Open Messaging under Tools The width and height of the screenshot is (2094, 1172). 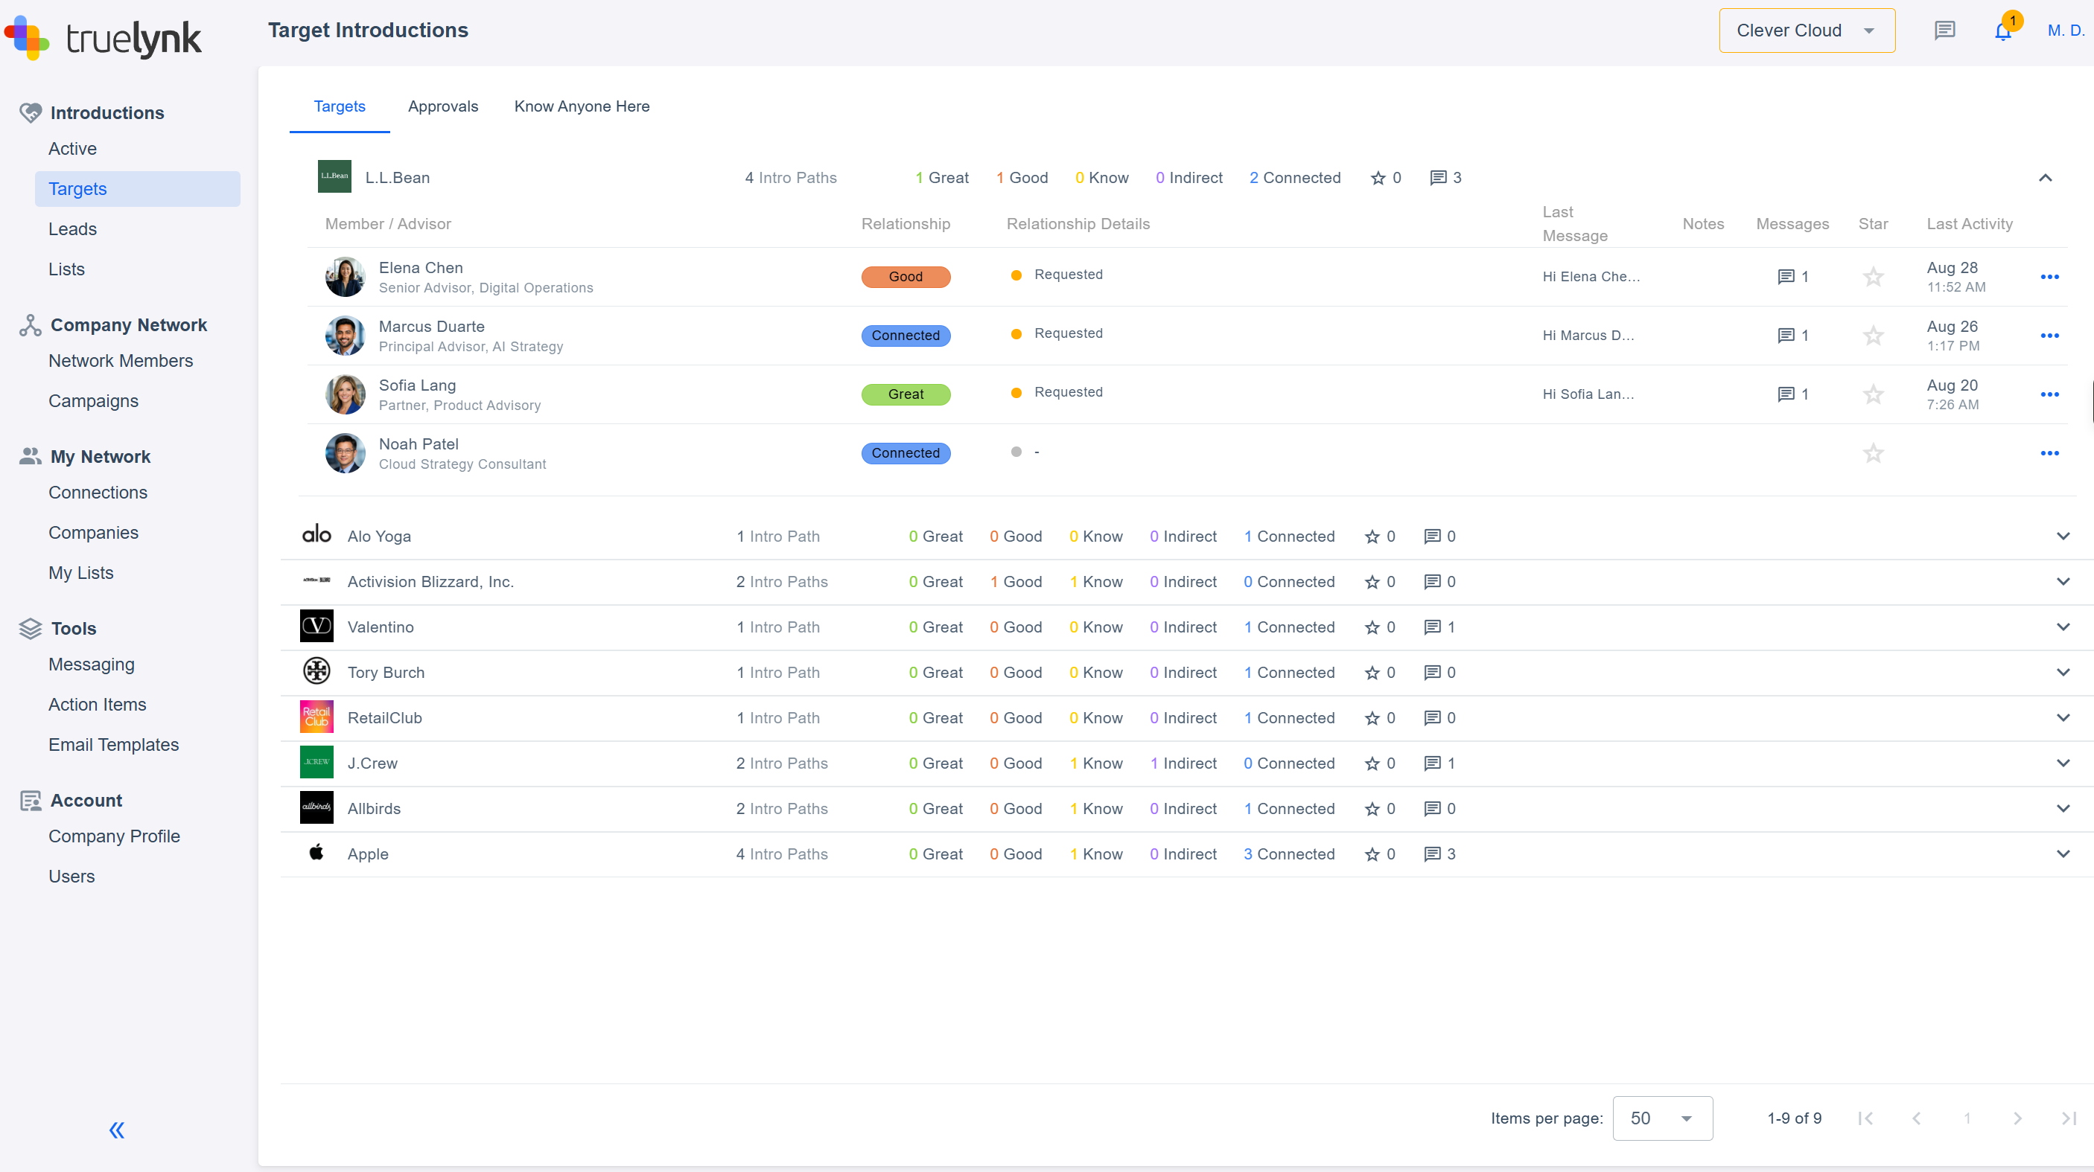pyautogui.click(x=92, y=665)
